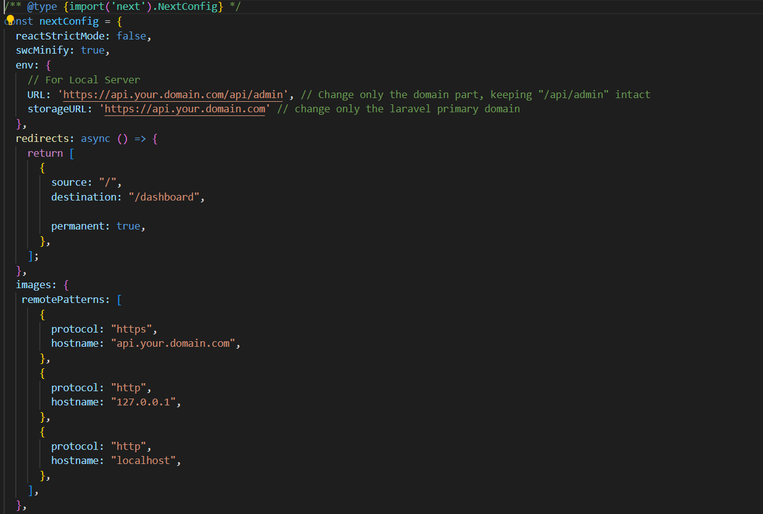Screen dimensions: 763x514
Task: Click the redirects property key
Action: 44,139
